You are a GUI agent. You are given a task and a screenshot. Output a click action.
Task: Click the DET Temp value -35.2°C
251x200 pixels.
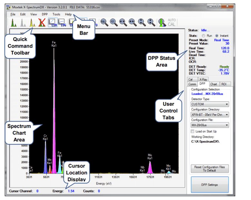pos(224,70)
